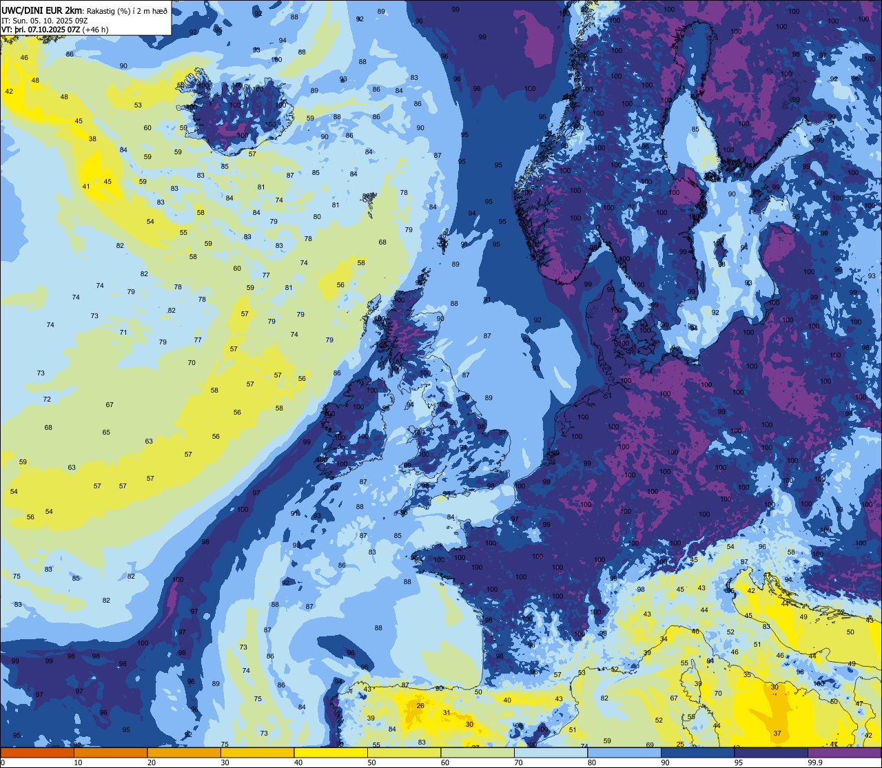Screen dimensions: 882x768
Task: Click the 30–40 amber legend segment
Action: pos(257,752)
